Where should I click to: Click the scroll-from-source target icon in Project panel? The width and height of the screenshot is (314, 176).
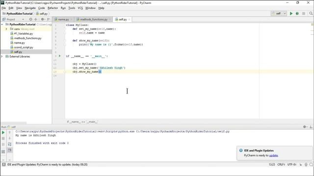30,20
